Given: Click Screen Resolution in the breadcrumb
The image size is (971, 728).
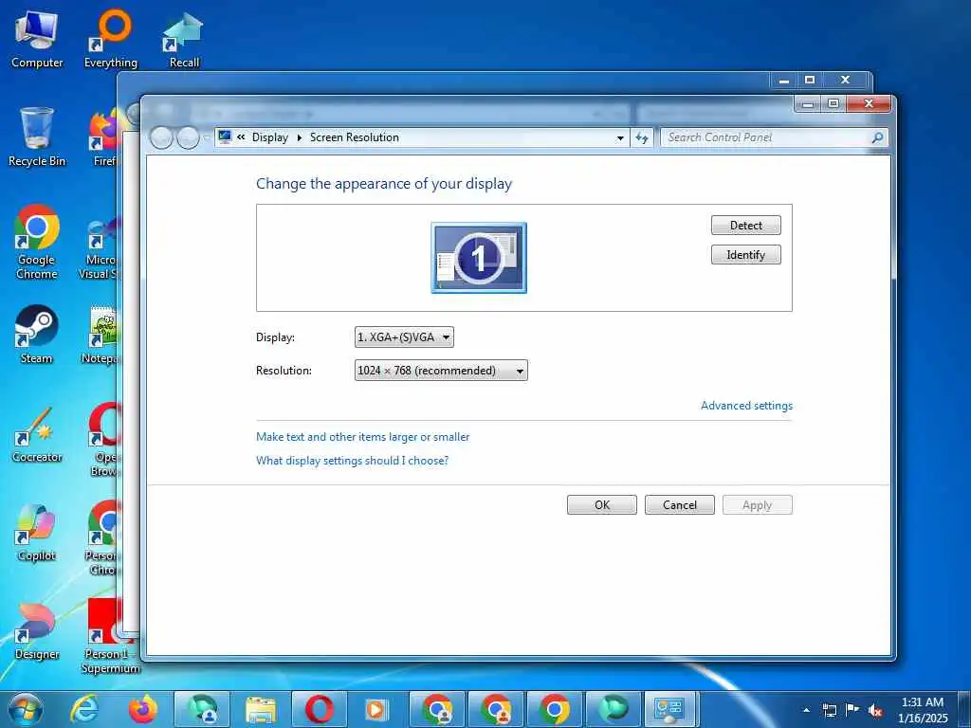Looking at the screenshot, I should [355, 137].
